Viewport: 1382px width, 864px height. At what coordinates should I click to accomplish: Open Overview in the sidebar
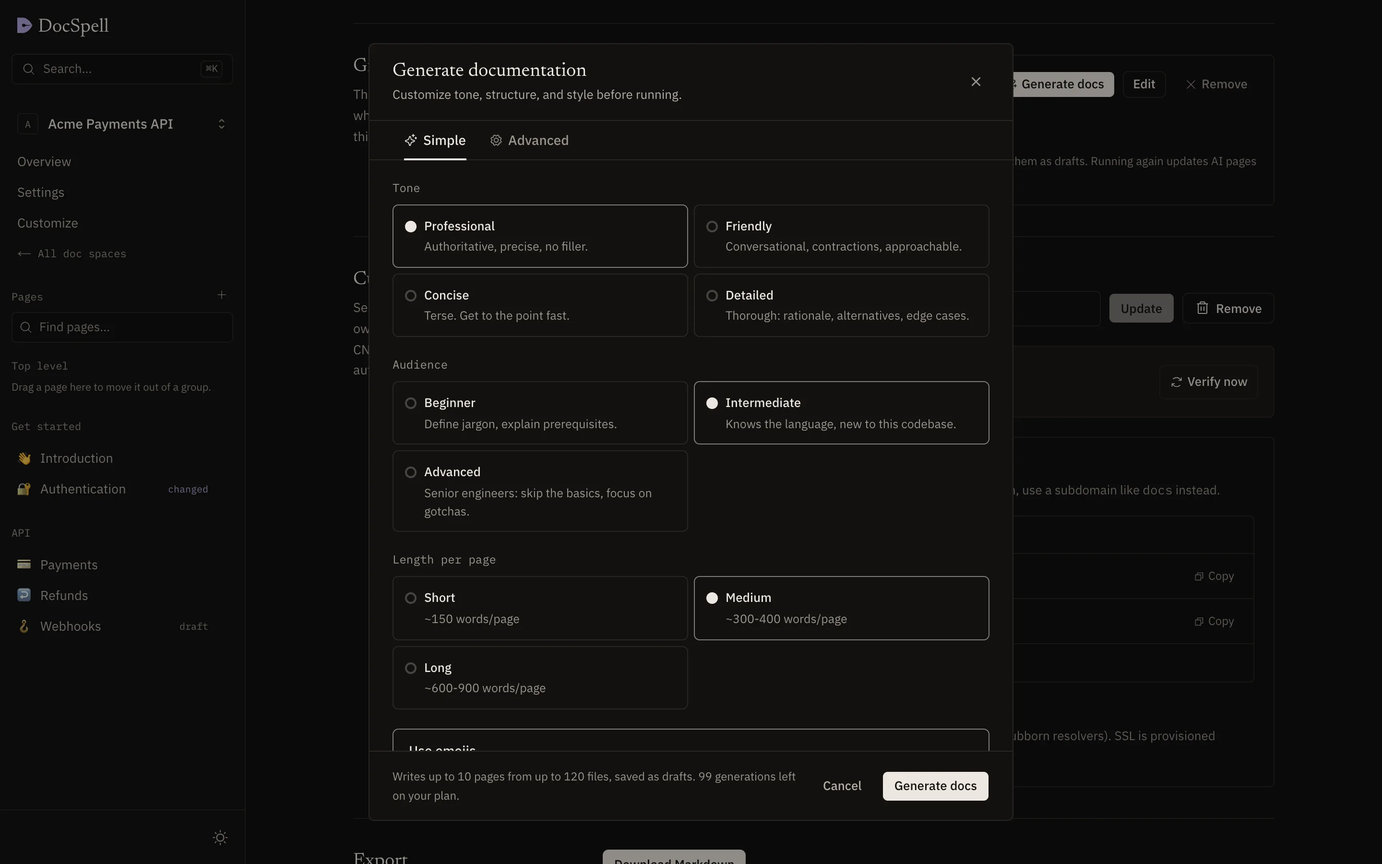44,162
